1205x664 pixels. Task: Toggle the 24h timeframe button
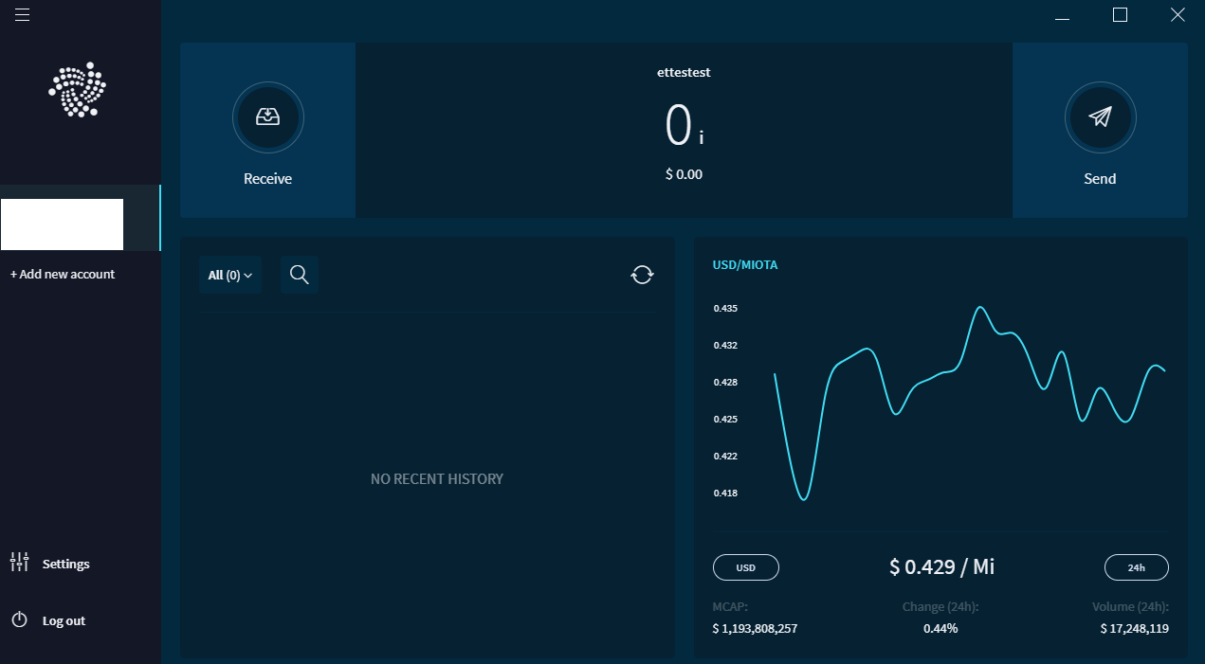click(x=1137, y=567)
